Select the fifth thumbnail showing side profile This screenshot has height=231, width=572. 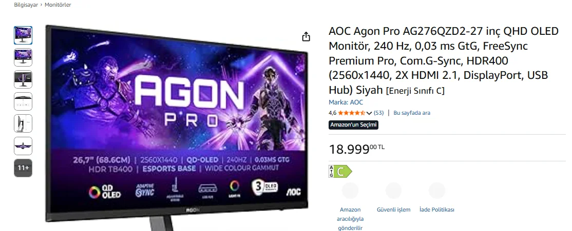click(x=23, y=123)
